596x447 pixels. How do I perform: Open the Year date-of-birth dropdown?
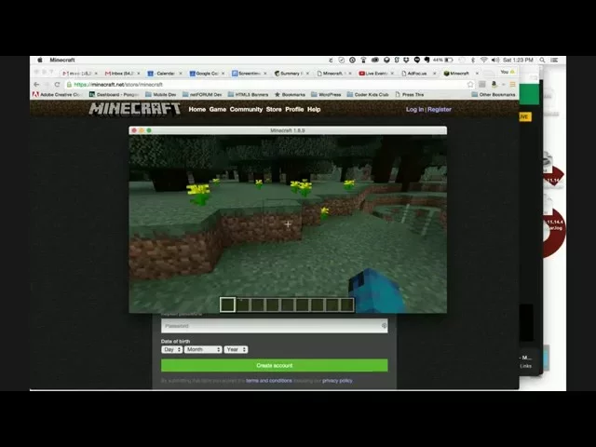click(x=236, y=349)
